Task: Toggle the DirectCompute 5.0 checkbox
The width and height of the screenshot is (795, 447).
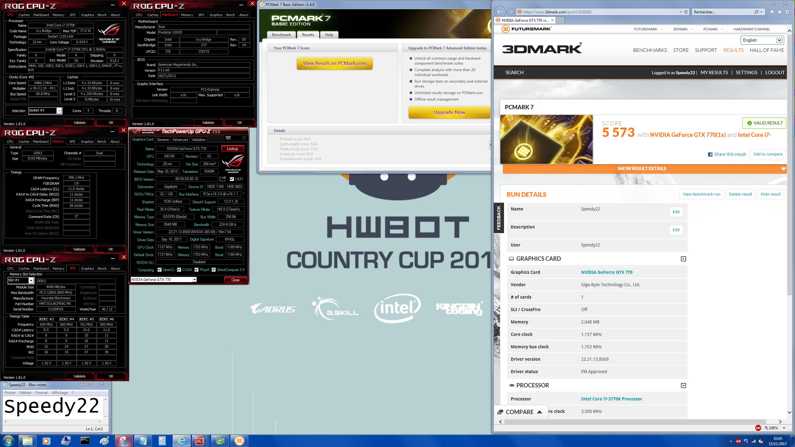Action: click(x=214, y=270)
